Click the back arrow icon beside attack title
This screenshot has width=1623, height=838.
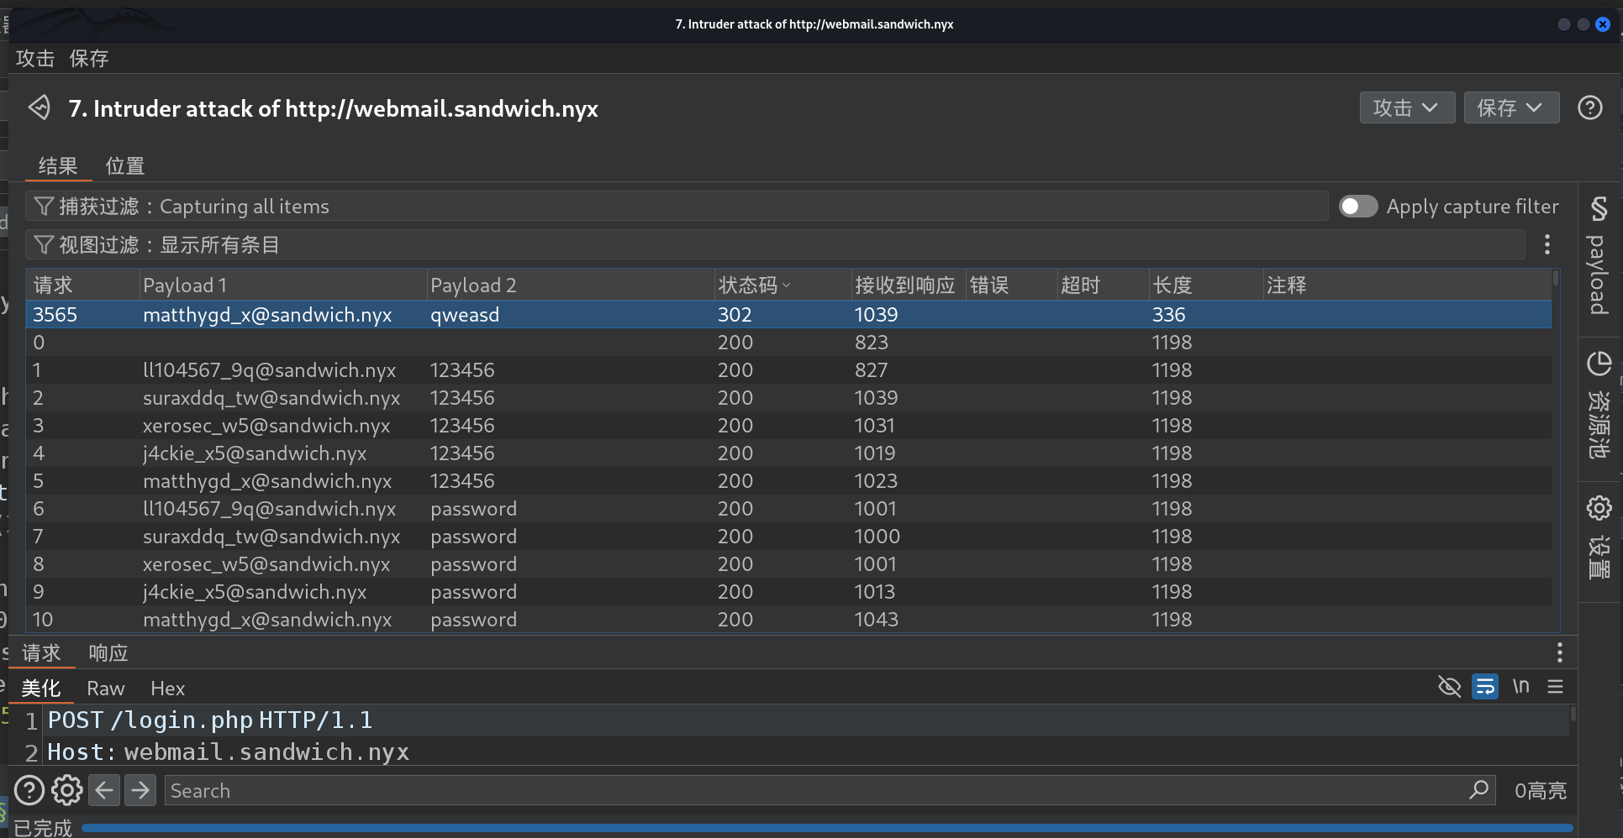point(39,107)
